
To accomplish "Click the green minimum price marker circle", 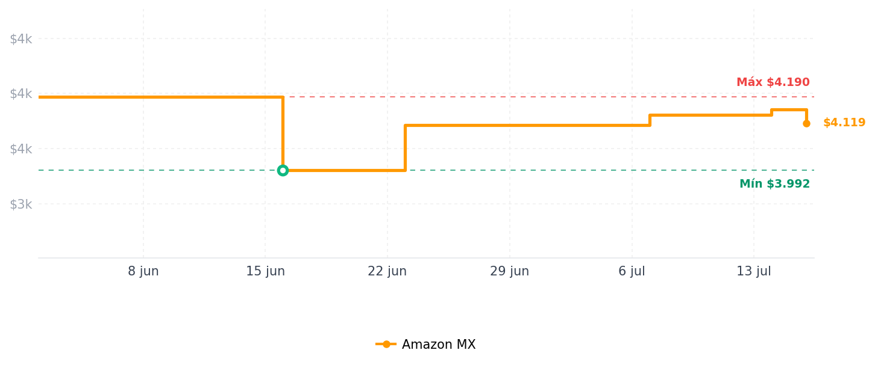I will pos(283,170).
